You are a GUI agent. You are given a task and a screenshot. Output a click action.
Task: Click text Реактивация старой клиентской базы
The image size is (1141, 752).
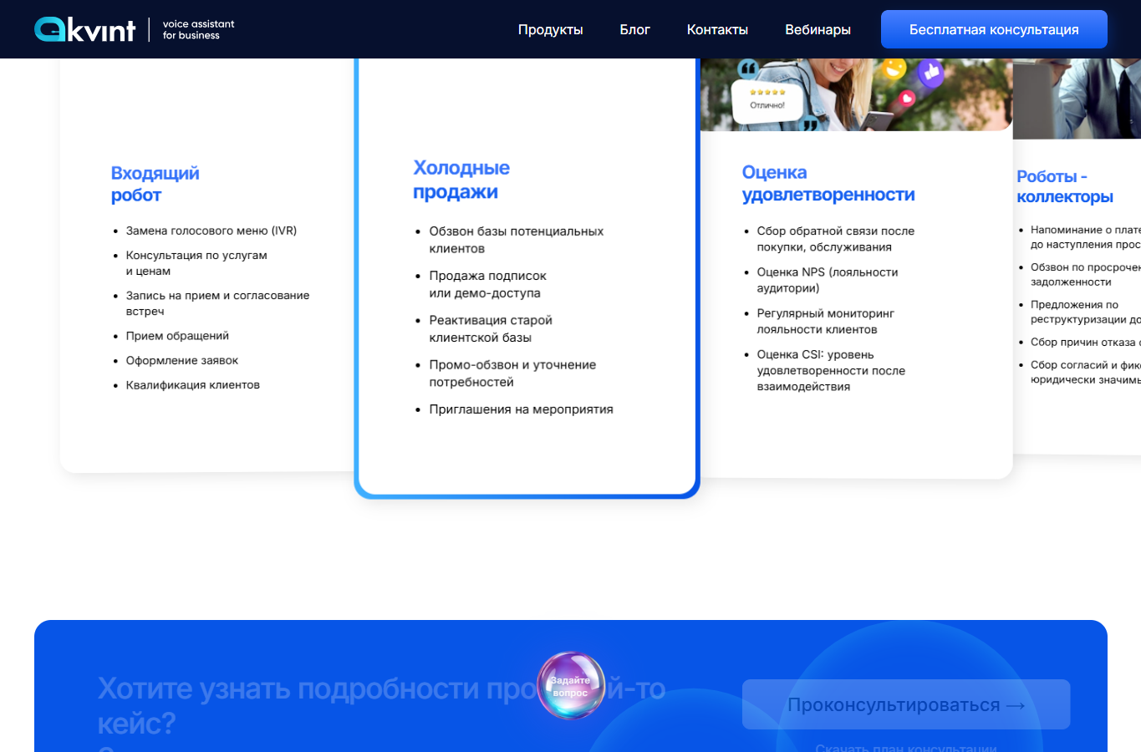(x=491, y=328)
